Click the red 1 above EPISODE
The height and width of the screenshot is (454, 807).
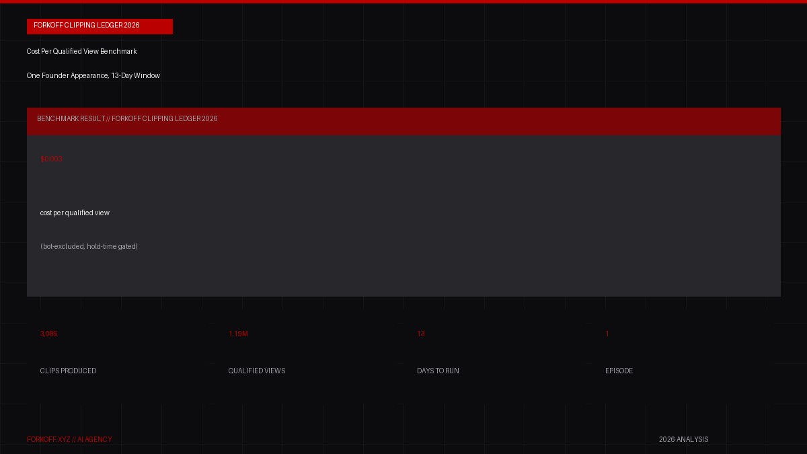[x=607, y=334]
